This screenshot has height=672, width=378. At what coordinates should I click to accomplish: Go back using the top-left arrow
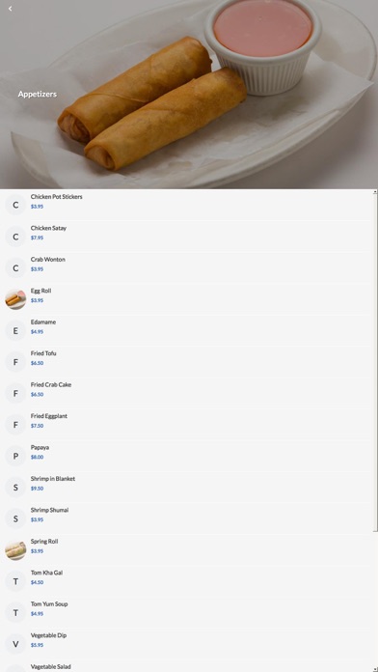[x=10, y=9]
